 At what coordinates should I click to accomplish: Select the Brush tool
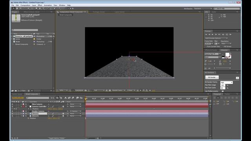[48, 9]
